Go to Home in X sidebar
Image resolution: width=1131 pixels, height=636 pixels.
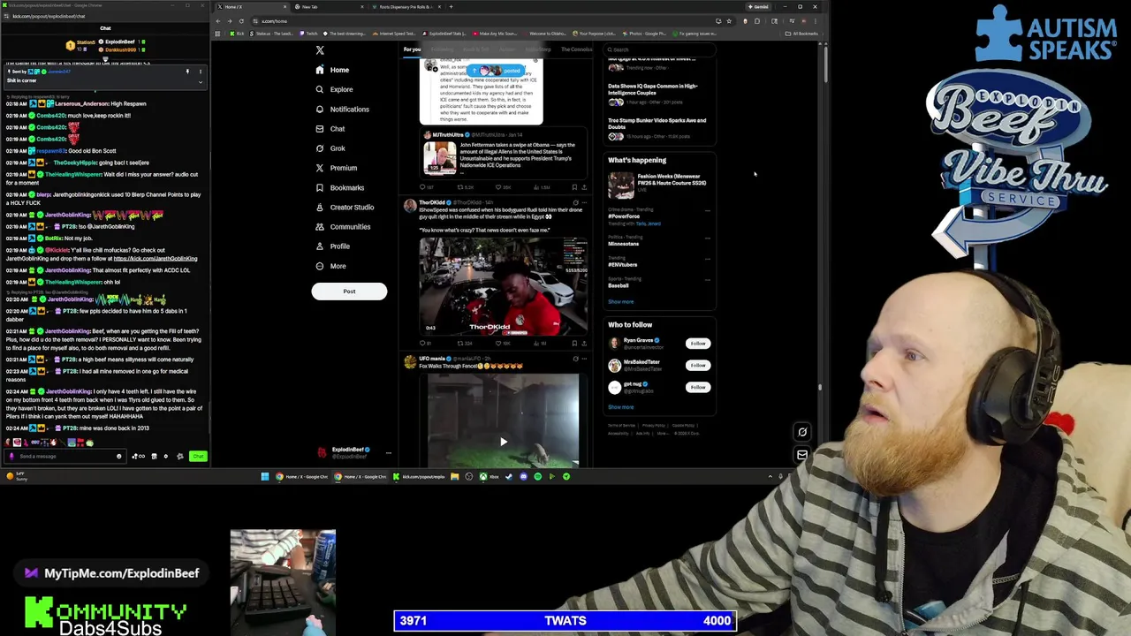pos(333,70)
